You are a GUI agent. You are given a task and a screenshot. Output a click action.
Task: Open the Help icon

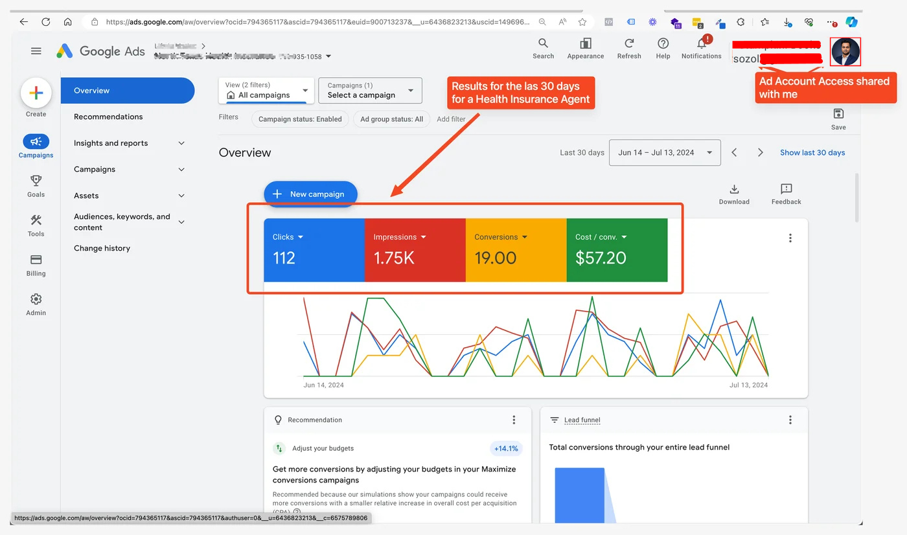[663, 49]
